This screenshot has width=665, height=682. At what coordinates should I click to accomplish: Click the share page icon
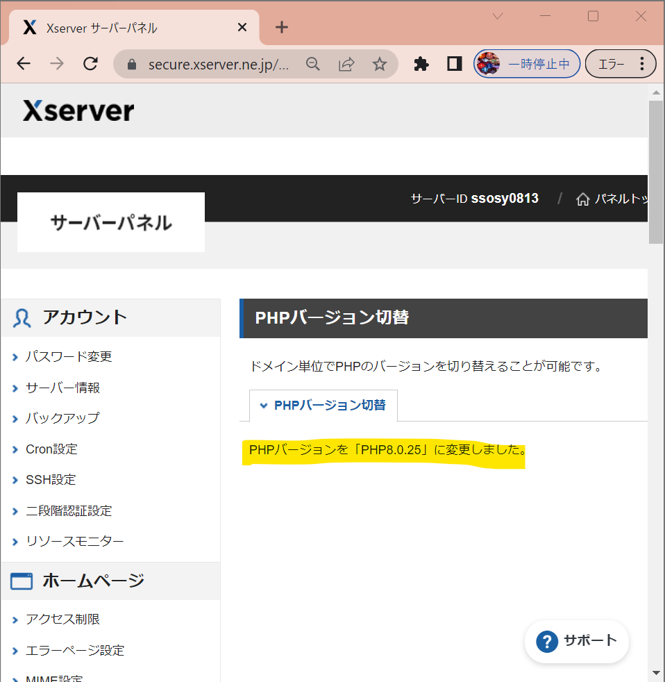pyautogui.click(x=346, y=64)
